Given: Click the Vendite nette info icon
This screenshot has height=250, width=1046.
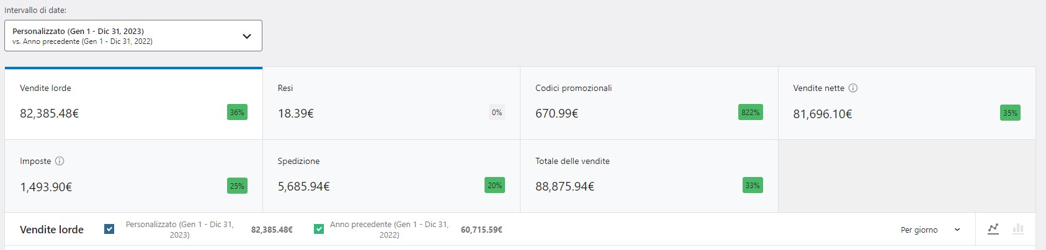Looking at the screenshot, I should 853,88.
